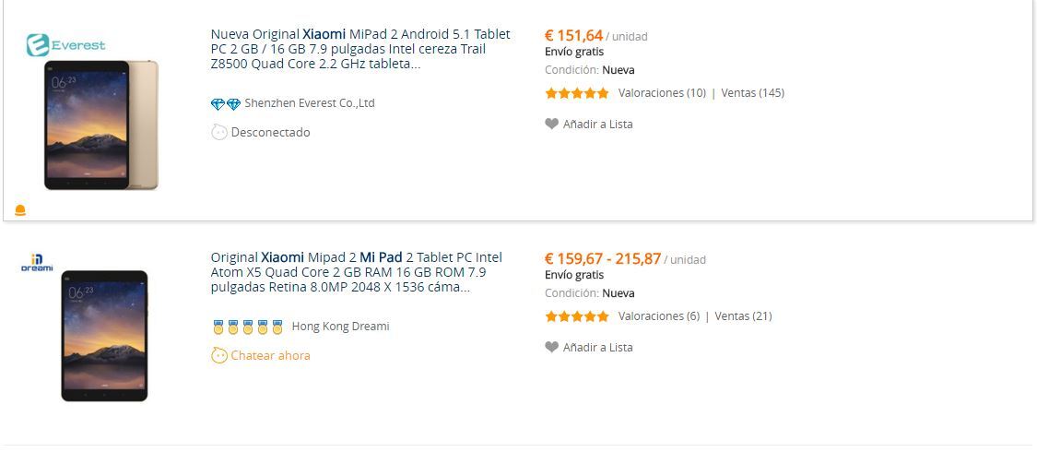View Valoraciones (10) reviews

pyautogui.click(x=662, y=92)
